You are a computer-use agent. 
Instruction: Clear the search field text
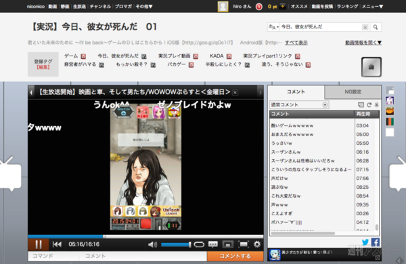[365, 27]
